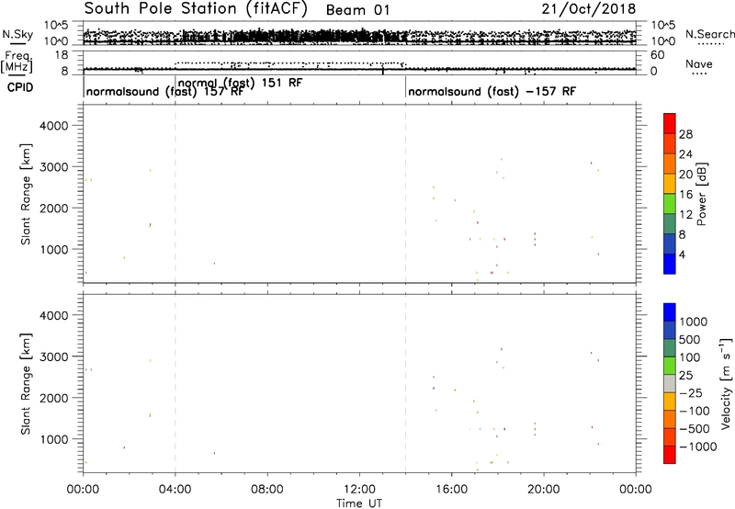This screenshot has width=735, height=509.
Task: Pick the gray segment of velocity colorbar
Action: [x=670, y=384]
